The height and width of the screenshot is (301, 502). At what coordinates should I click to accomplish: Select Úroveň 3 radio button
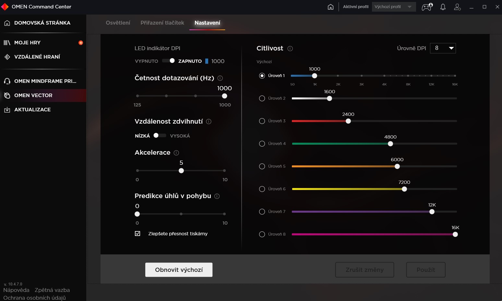[x=262, y=121]
